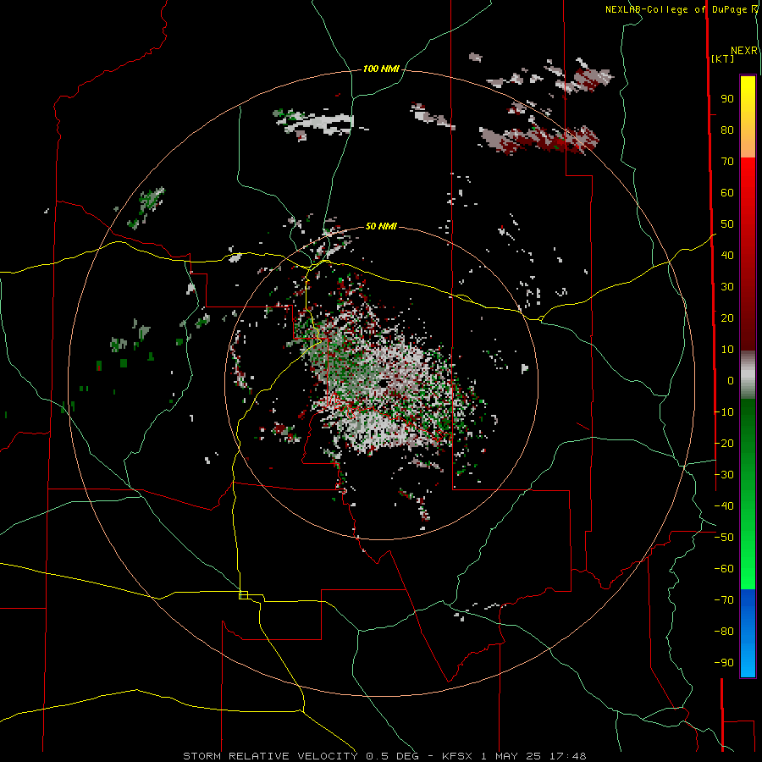Select the -90 value on the velocity scale
Image resolution: width=762 pixels, height=762 pixels.
click(724, 662)
